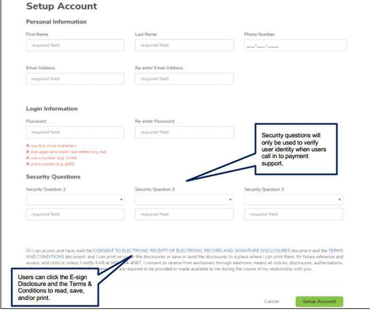Click the 'Use a number' password requirement
Image resolution: width=370 pixels, height=310 pixels.
click(x=51, y=158)
